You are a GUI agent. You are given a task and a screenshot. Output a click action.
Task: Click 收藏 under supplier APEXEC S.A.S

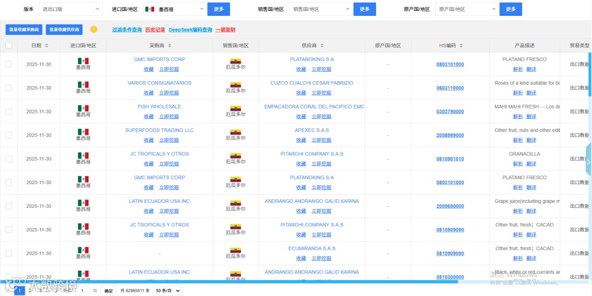pos(301,140)
